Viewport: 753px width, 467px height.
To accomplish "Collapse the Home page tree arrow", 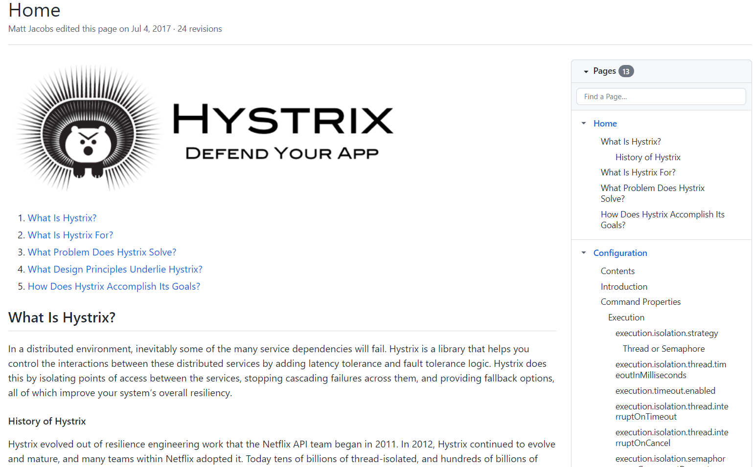I will (583, 124).
